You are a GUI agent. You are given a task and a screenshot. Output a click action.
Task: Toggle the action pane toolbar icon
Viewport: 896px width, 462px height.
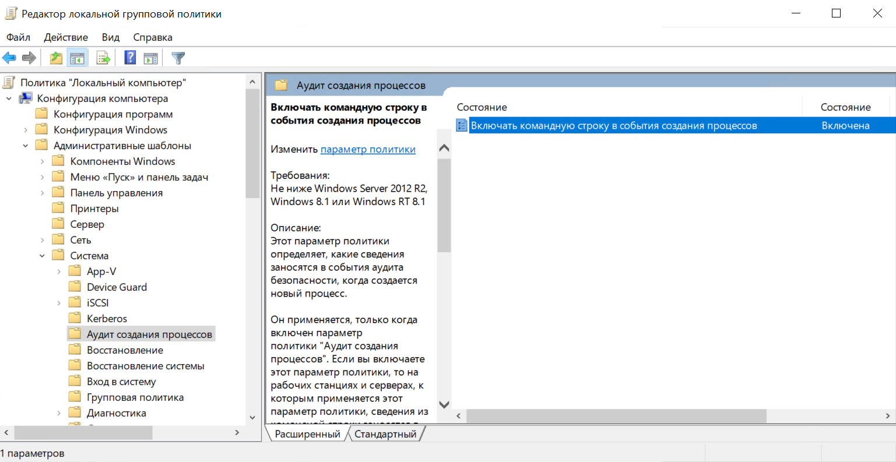tap(151, 58)
